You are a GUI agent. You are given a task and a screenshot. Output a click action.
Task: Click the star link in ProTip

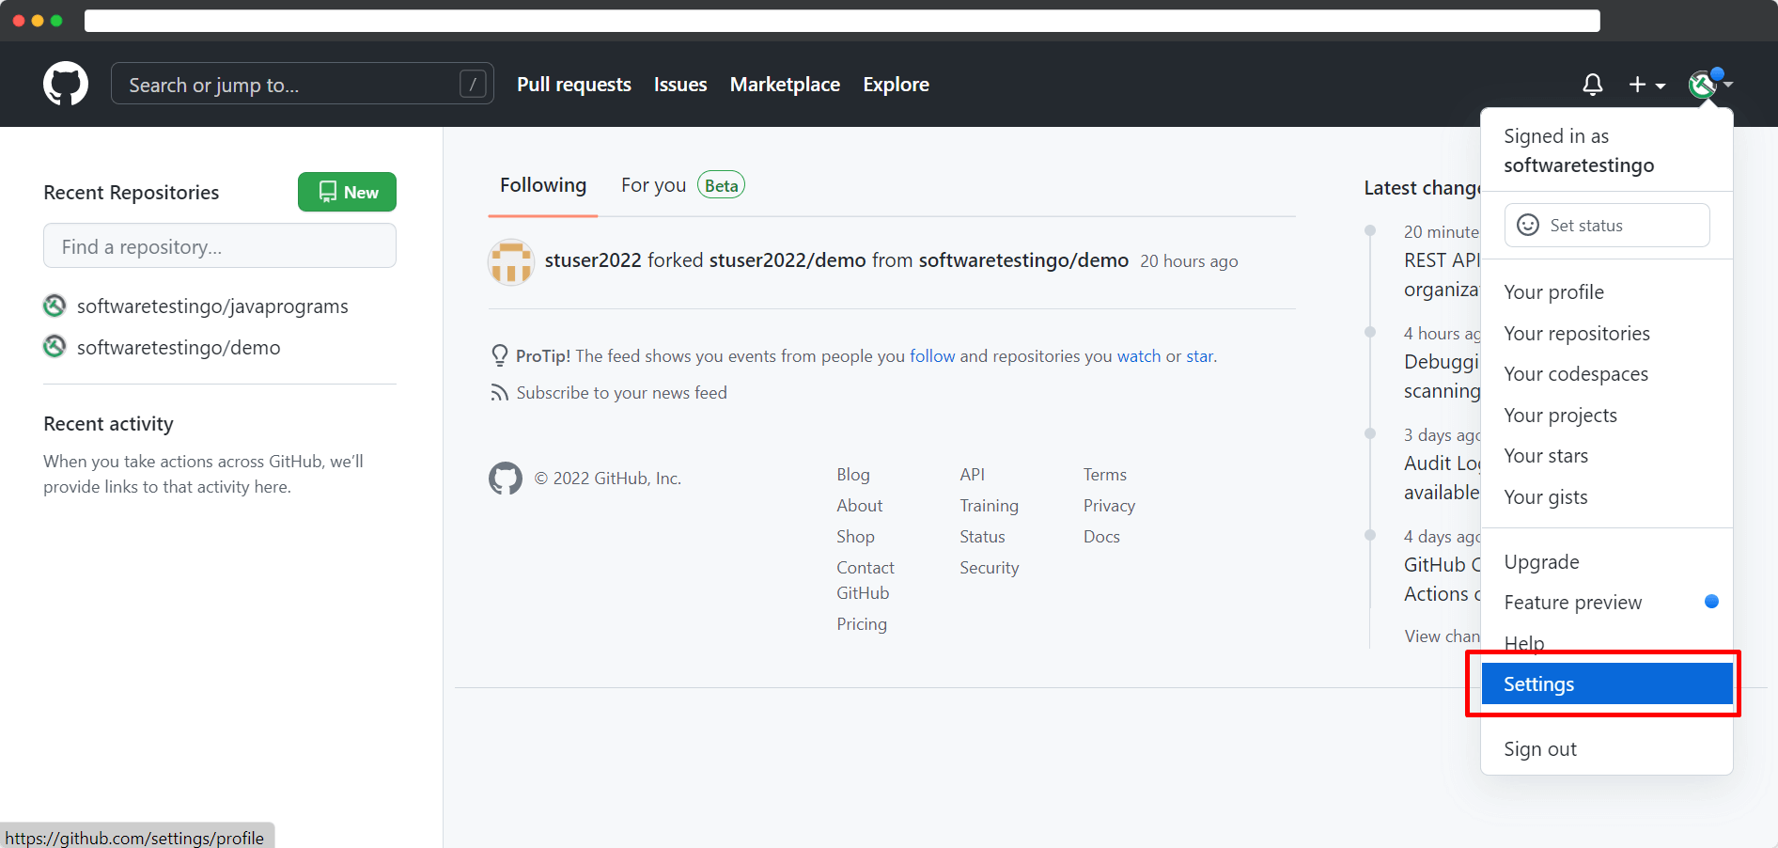1199,356
